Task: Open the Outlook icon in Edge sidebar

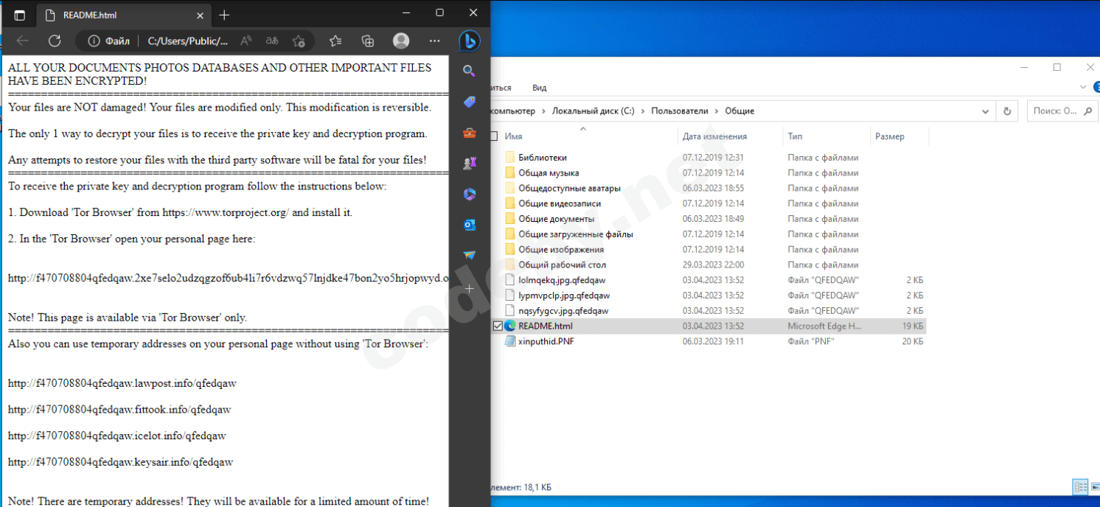Action: (470, 225)
